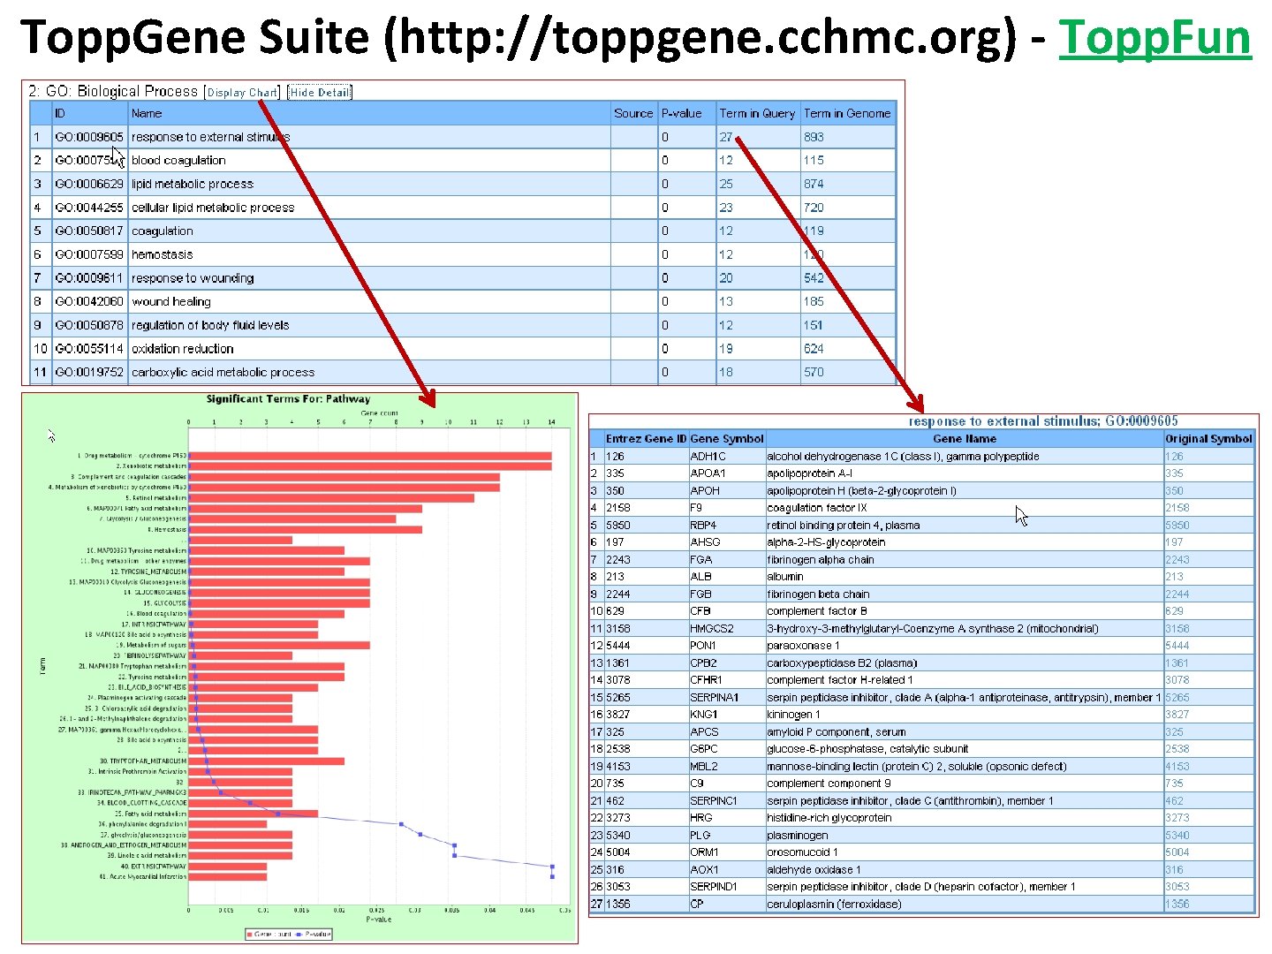The width and height of the screenshot is (1272, 954).
Task: Select the 'hemostasis' term name
Action: (x=162, y=254)
